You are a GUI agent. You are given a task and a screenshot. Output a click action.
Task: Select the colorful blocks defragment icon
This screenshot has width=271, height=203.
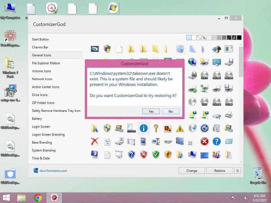pyautogui.click(x=216, y=154)
